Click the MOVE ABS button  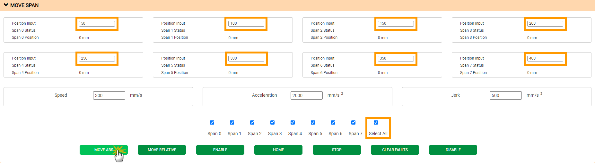coord(103,150)
